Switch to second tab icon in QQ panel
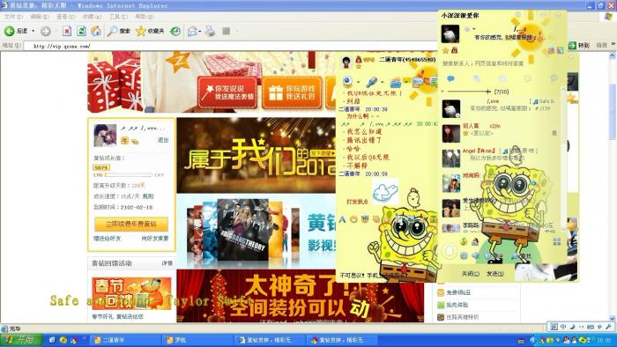 (x=477, y=78)
